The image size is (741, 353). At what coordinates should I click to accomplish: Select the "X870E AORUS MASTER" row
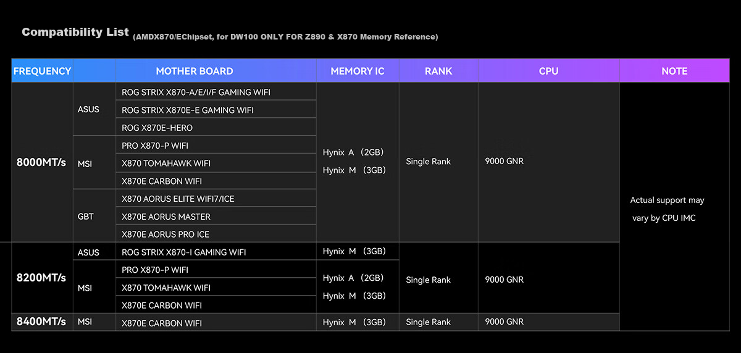216,217
